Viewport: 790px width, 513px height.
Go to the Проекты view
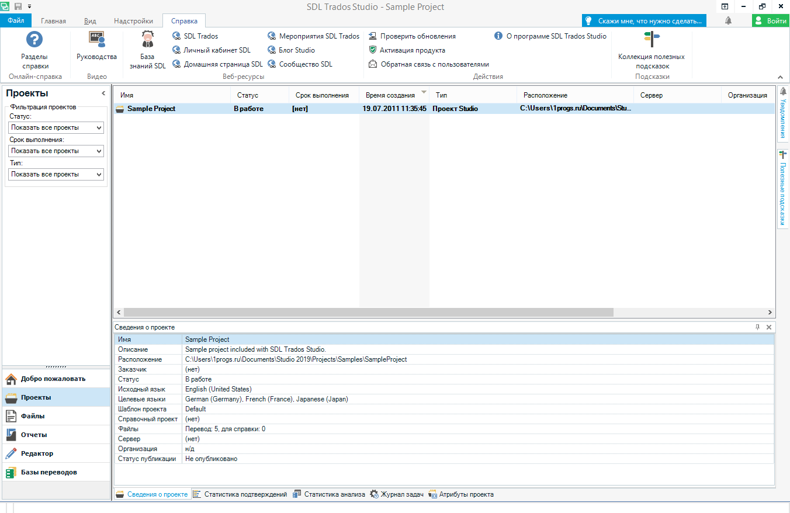click(55, 397)
